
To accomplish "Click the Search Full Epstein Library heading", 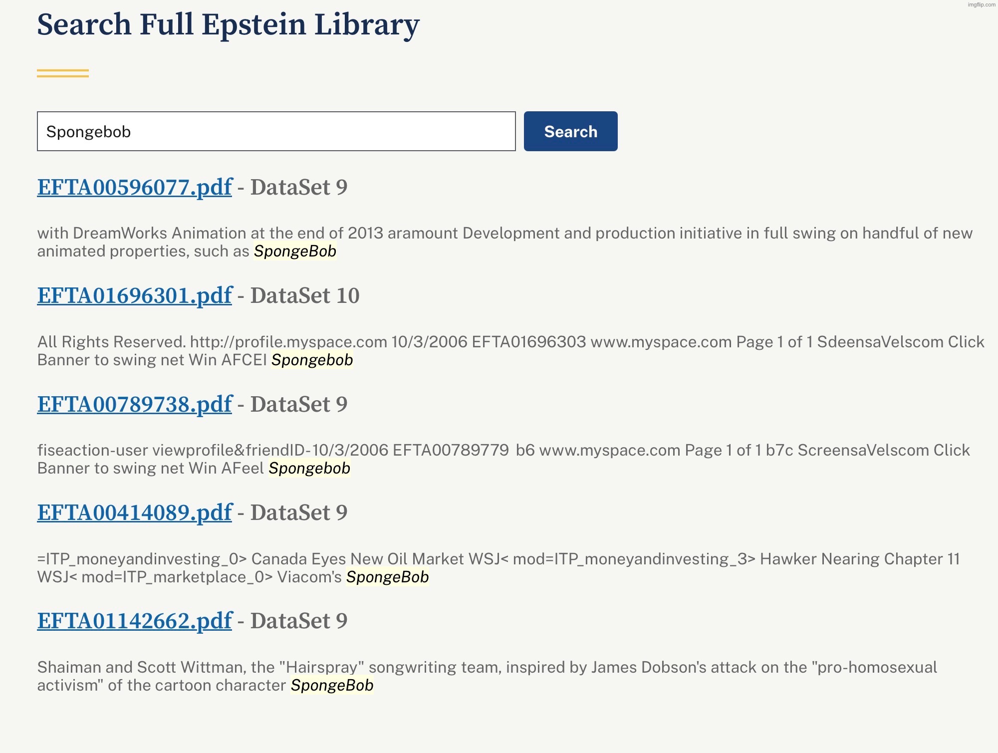I will [228, 25].
